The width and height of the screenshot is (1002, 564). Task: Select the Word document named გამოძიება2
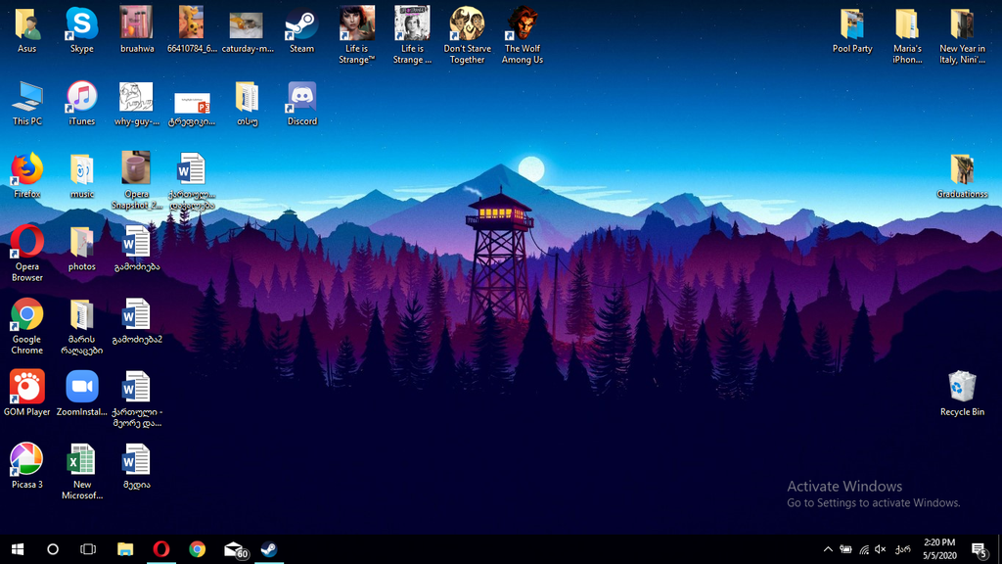137,321
